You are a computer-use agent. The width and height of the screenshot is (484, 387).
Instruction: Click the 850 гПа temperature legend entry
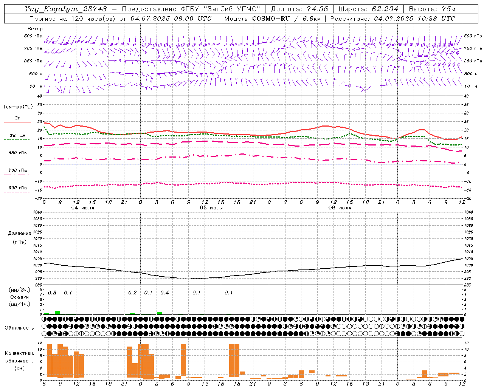coord(17,154)
